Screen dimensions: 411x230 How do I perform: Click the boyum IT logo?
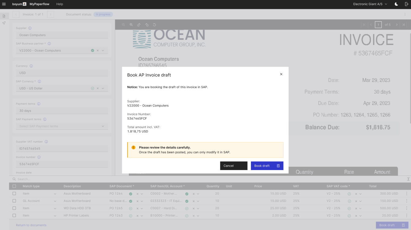19,4
